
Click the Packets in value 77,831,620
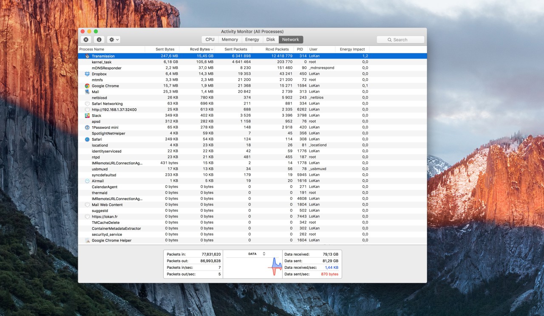(x=211, y=254)
